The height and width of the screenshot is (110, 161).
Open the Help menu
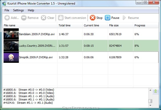tap(31, 10)
